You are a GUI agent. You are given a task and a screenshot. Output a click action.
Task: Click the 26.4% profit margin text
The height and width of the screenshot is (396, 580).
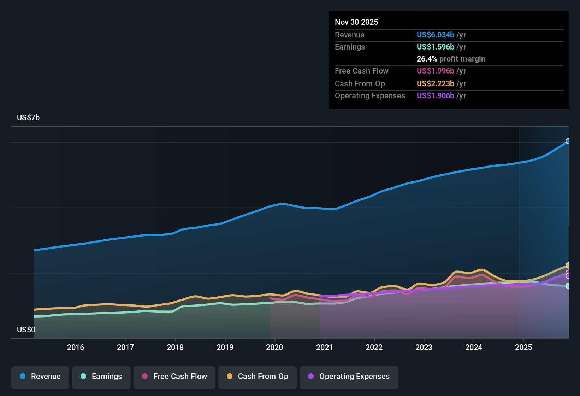(451, 59)
